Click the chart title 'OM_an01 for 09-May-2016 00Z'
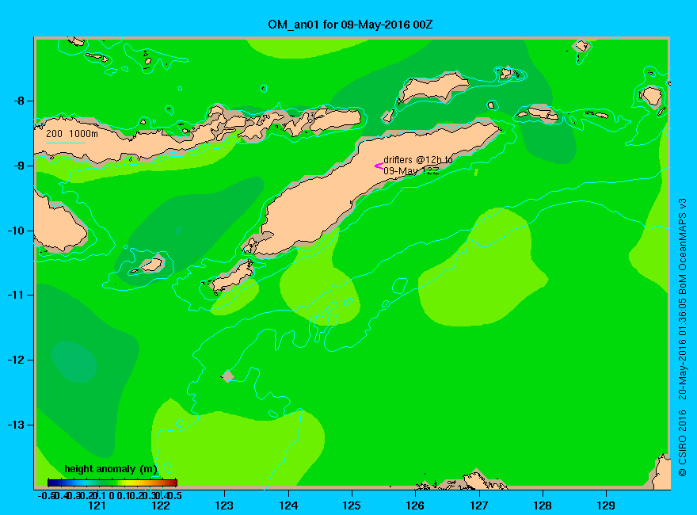Image resolution: width=697 pixels, height=515 pixels. pos(350,25)
